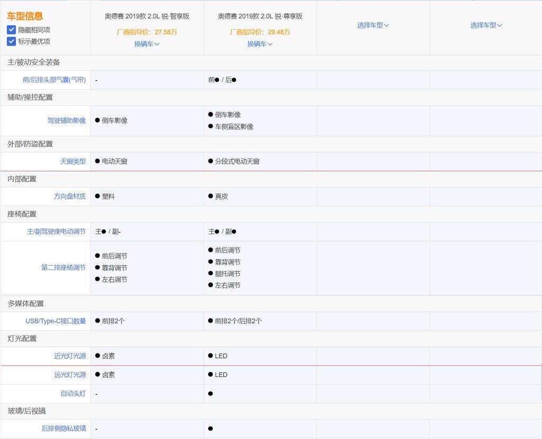This screenshot has height=439, width=542.
Task: Uncheck the 标示最优项 checkbox
Action: (x=12, y=41)
